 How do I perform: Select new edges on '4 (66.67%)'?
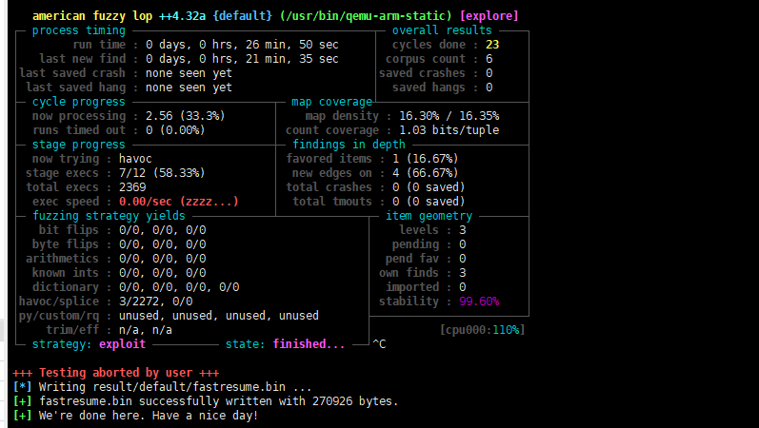click(426, 173)
